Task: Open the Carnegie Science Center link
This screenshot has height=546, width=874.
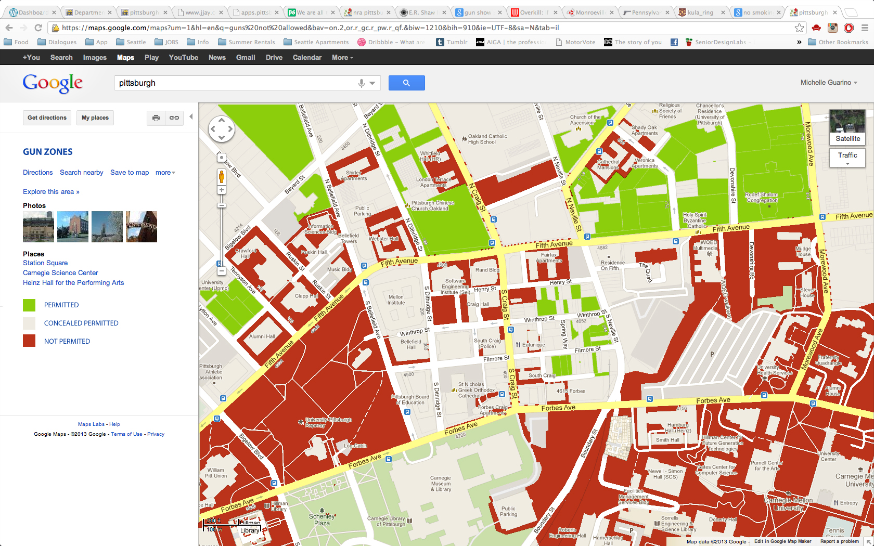Action: [x=60, y=273]
